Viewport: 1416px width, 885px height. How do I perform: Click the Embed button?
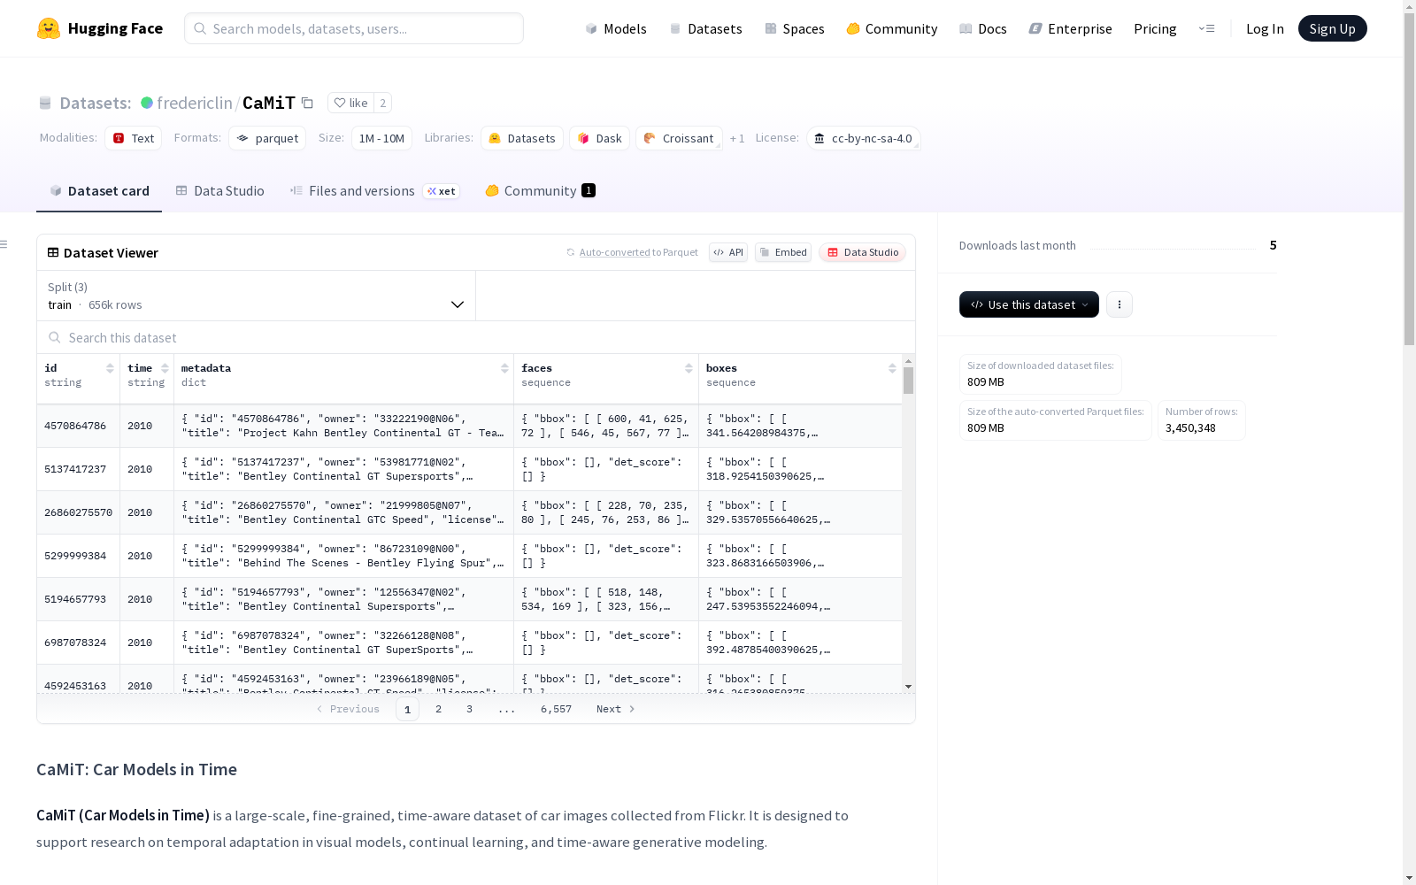(x=783, y=252)
